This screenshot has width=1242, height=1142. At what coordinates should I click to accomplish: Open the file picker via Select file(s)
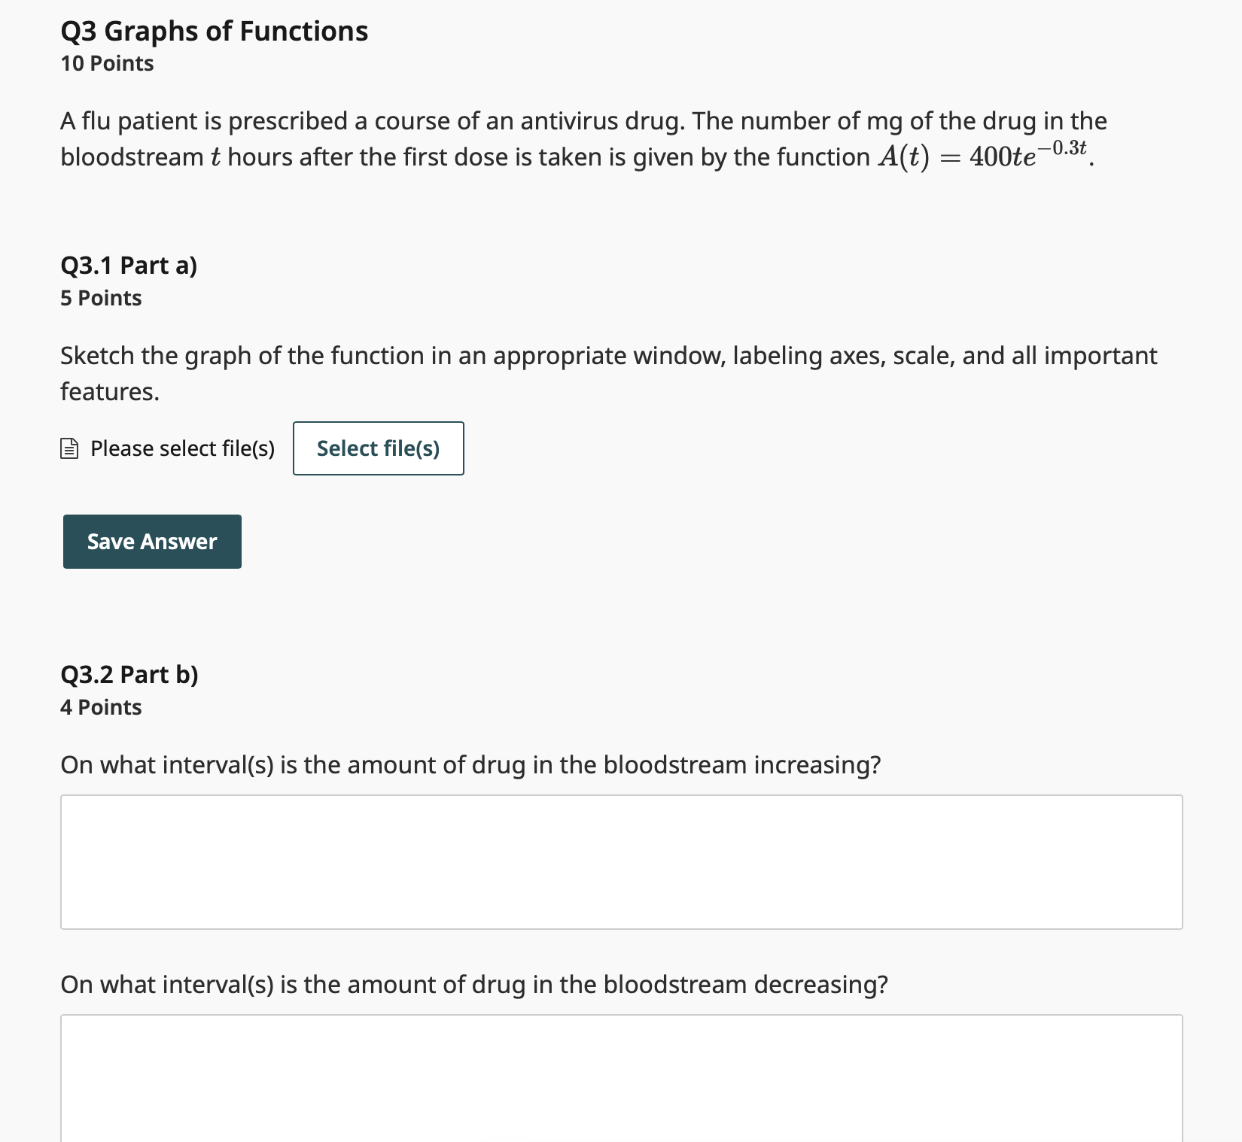pyautogui.click(x=378, y=448)
